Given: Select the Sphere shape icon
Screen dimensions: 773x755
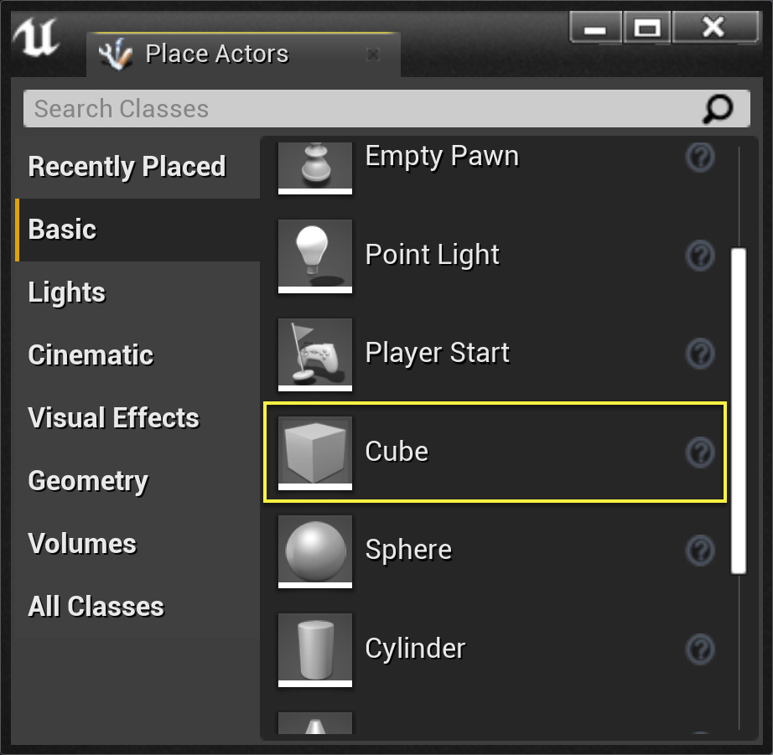Looking at the screenshot, I should coord(314,551).
